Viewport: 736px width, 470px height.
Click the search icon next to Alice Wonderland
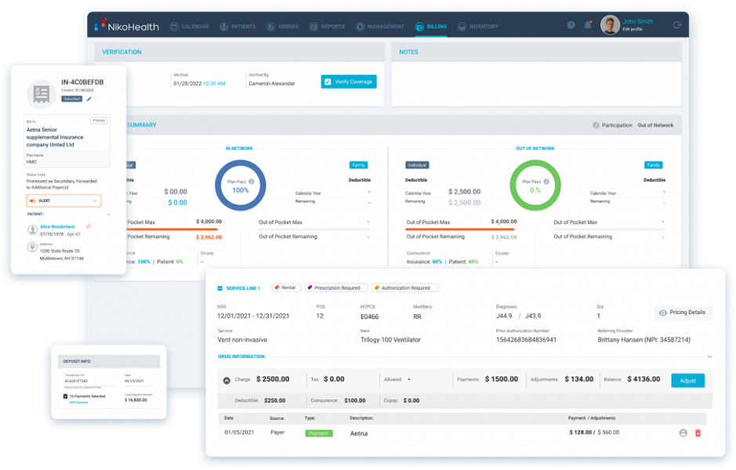(x=89, y=226)
